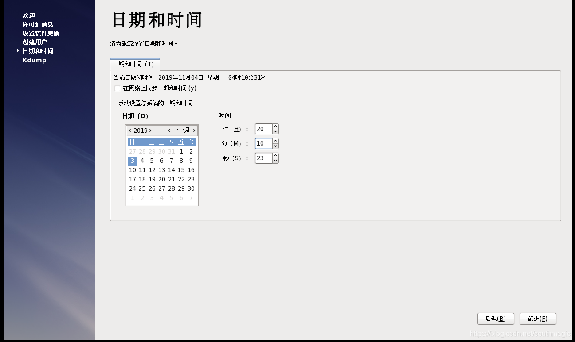The width and height of the screenshot is (575, 342).
Task: Select day 17 in the calendar
Action: click(x=133, y=179)
